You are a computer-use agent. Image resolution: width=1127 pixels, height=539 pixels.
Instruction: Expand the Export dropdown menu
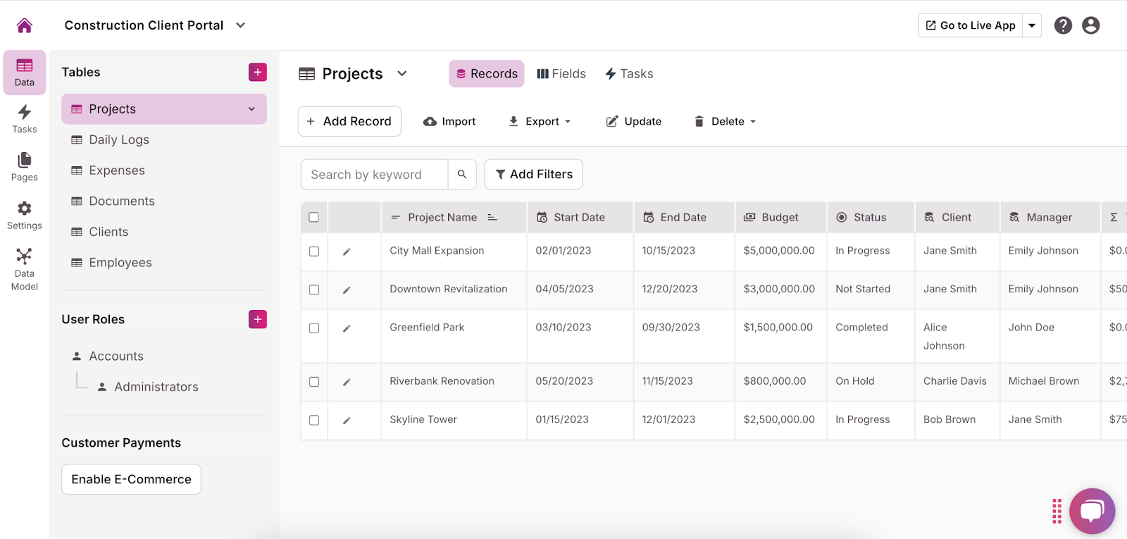coord(540,121)
